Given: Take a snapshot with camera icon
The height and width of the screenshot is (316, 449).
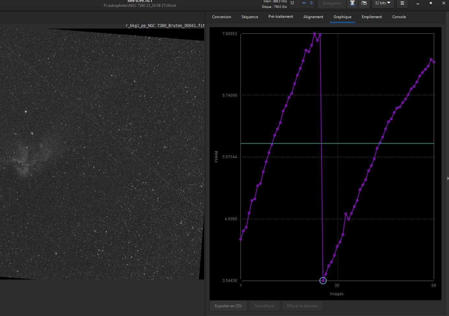Looking at the screenshot, I should coord(364,3).
